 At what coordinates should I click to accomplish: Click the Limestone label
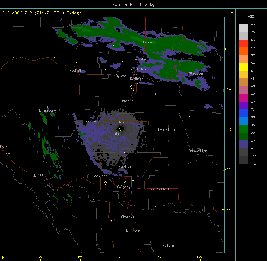coord(47,110)
